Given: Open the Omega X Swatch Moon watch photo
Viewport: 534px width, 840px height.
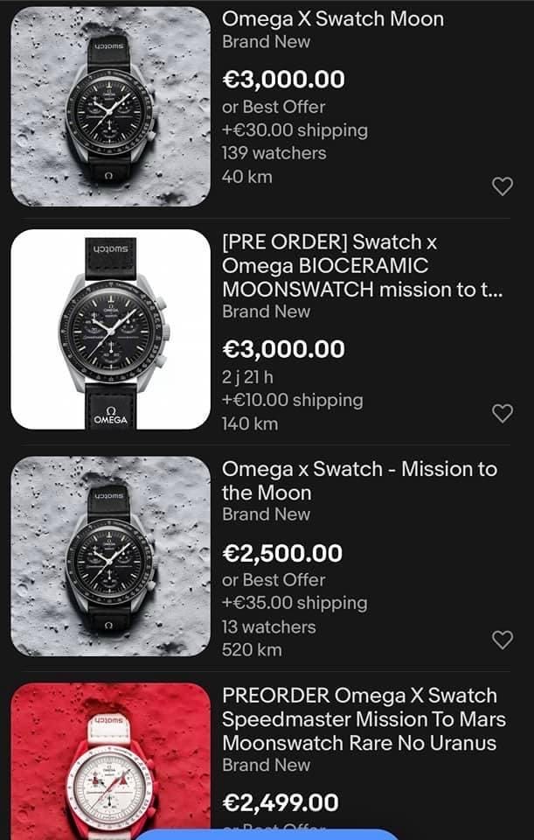Looking at the screenshot, I should tap(110, 107).
